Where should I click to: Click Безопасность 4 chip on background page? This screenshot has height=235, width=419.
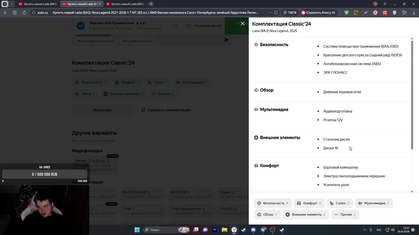(91, 83)
